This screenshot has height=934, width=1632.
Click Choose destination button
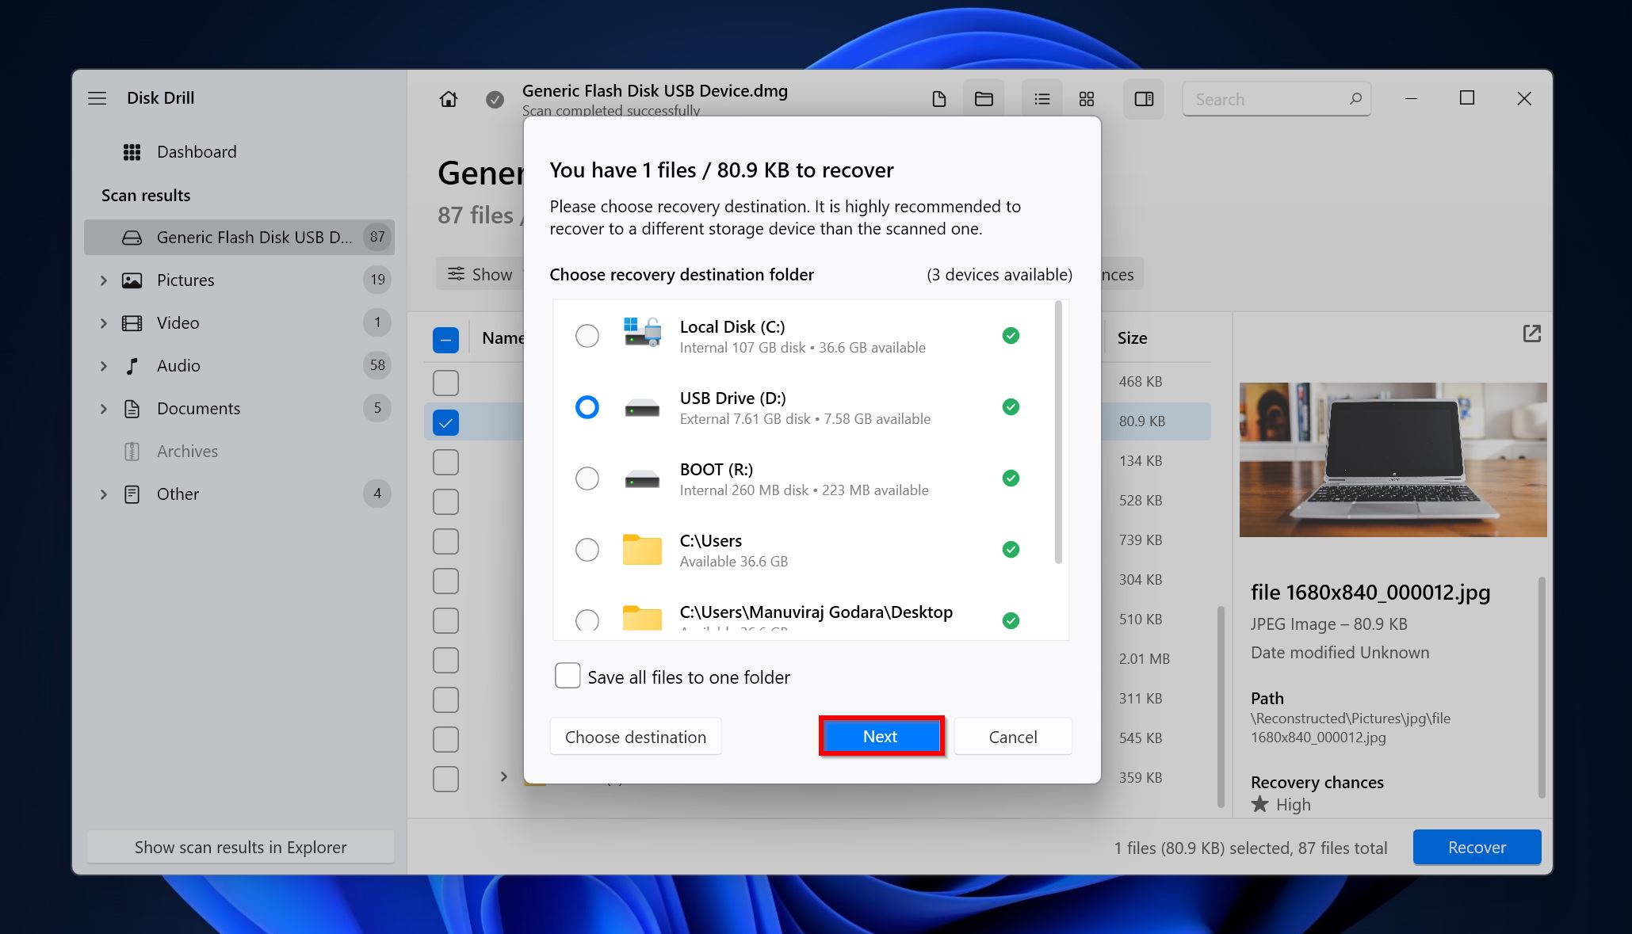click(636, 736)
